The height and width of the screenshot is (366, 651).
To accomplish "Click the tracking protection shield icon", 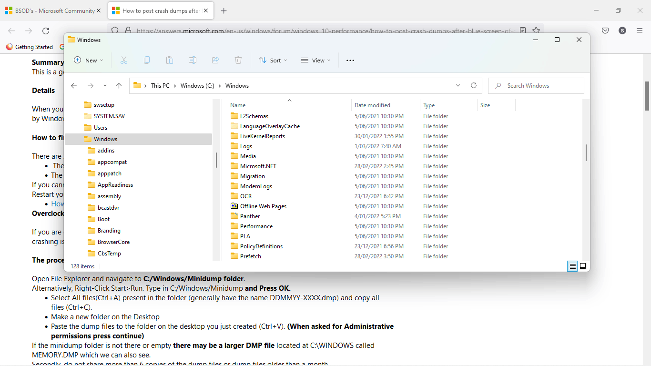I will point(115,30).
